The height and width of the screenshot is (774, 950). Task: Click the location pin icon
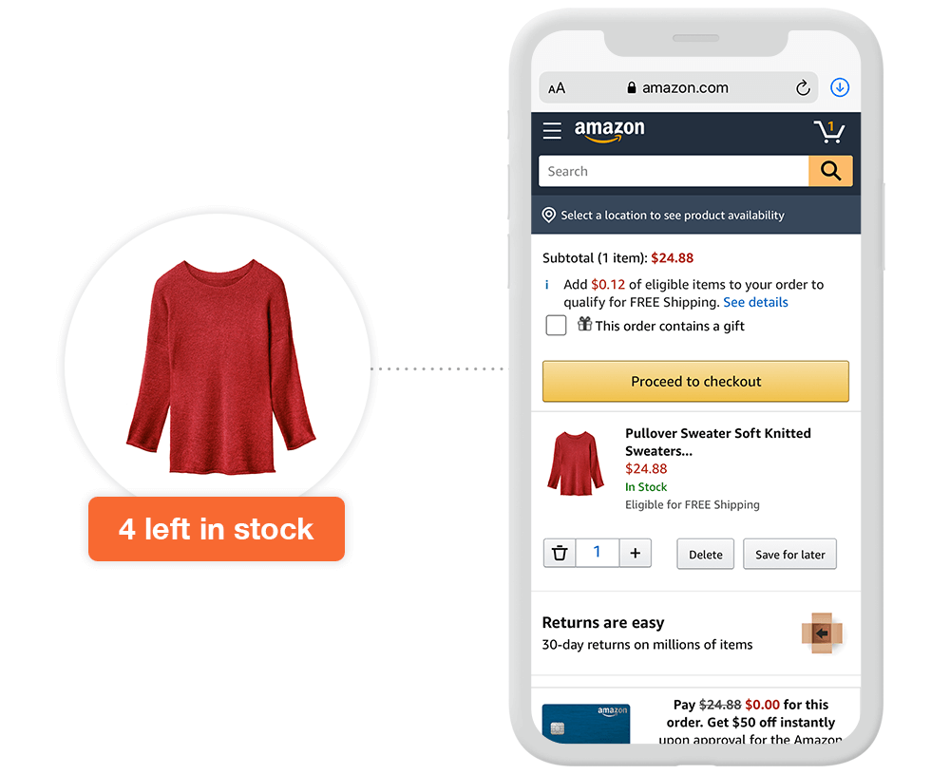(548, 215)
